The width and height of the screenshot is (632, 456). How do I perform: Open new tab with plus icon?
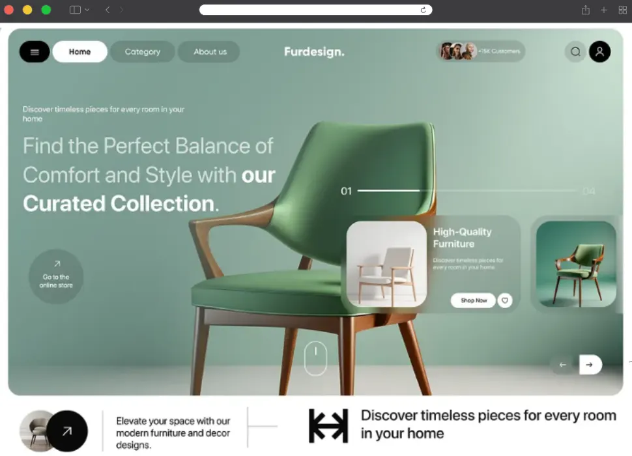(x=604, y=10)
